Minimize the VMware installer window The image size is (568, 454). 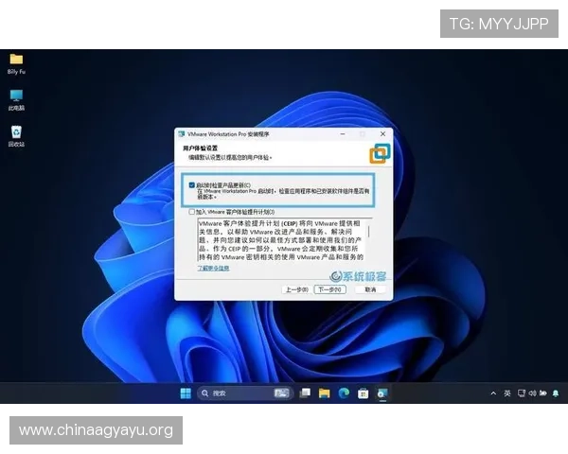pos(343,134)
